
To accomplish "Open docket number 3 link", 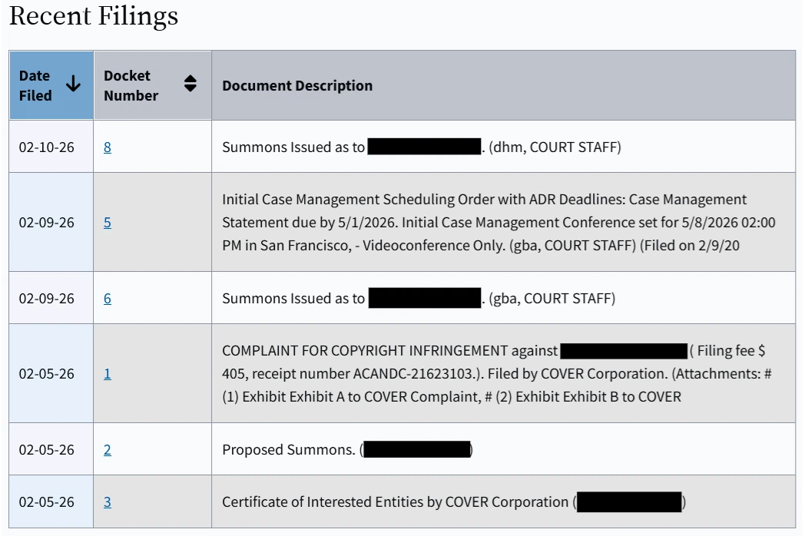I will click(x=108, y=502).
